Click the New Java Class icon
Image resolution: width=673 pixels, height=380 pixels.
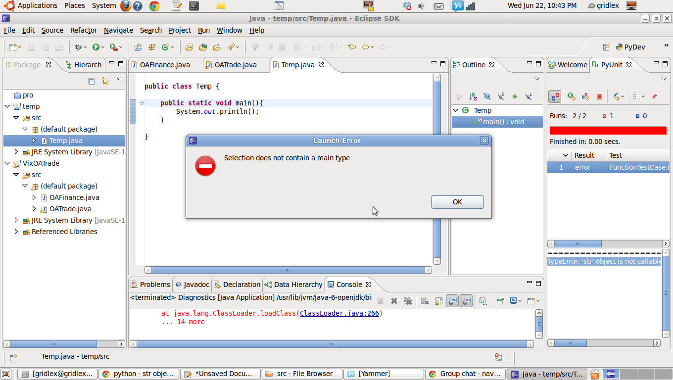165,47
